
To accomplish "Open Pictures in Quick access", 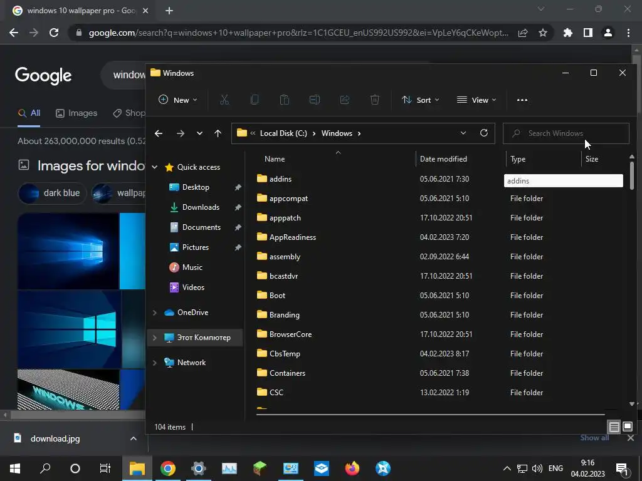I will coord(196,247).
